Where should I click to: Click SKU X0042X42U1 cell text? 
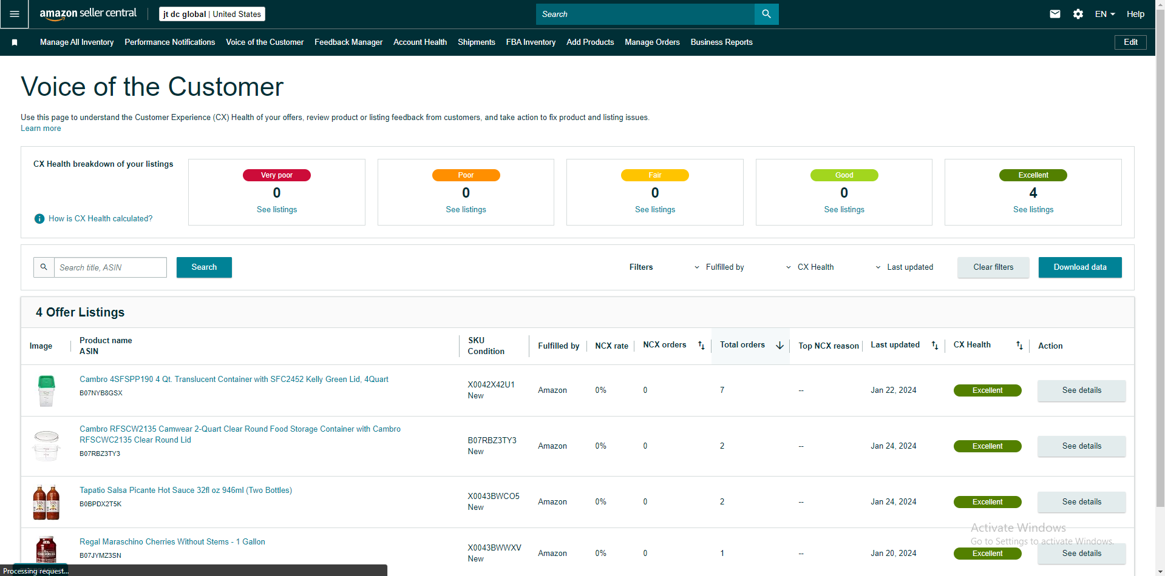[x=491, y=385]
